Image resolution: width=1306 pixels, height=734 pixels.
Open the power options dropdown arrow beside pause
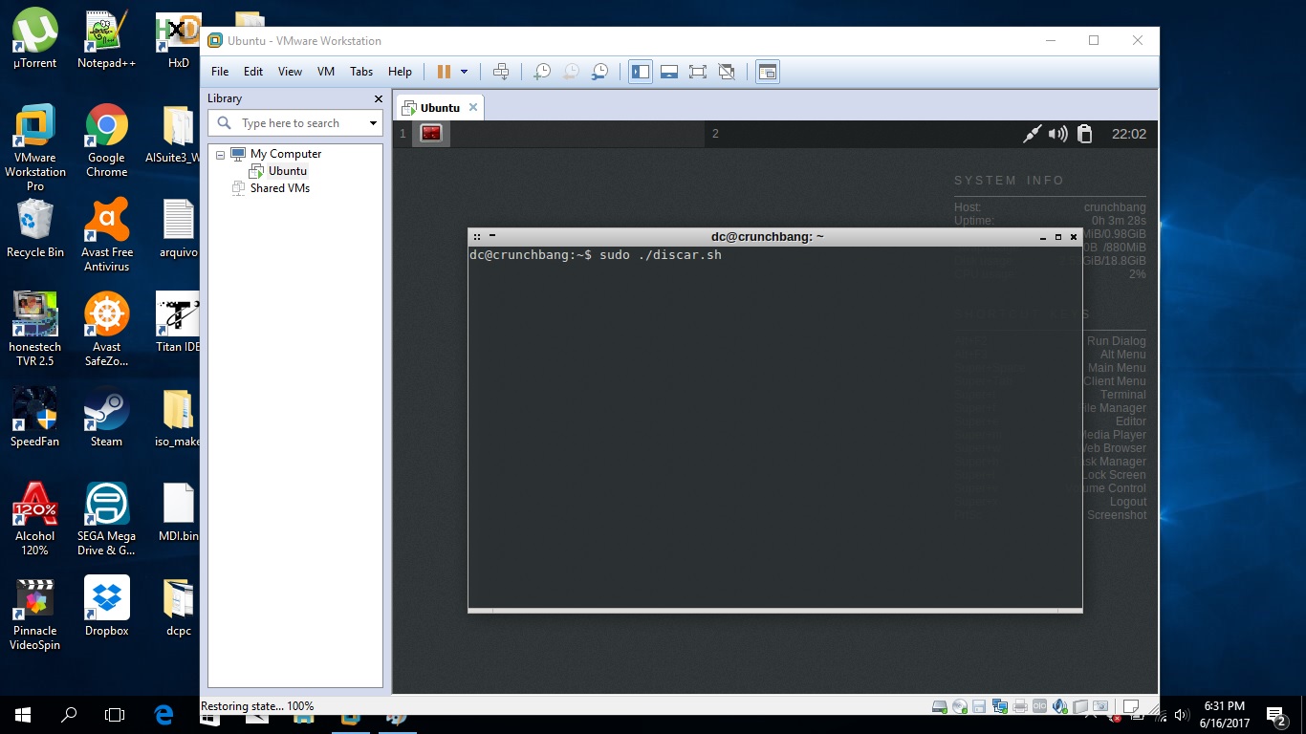tap(465, 72)
